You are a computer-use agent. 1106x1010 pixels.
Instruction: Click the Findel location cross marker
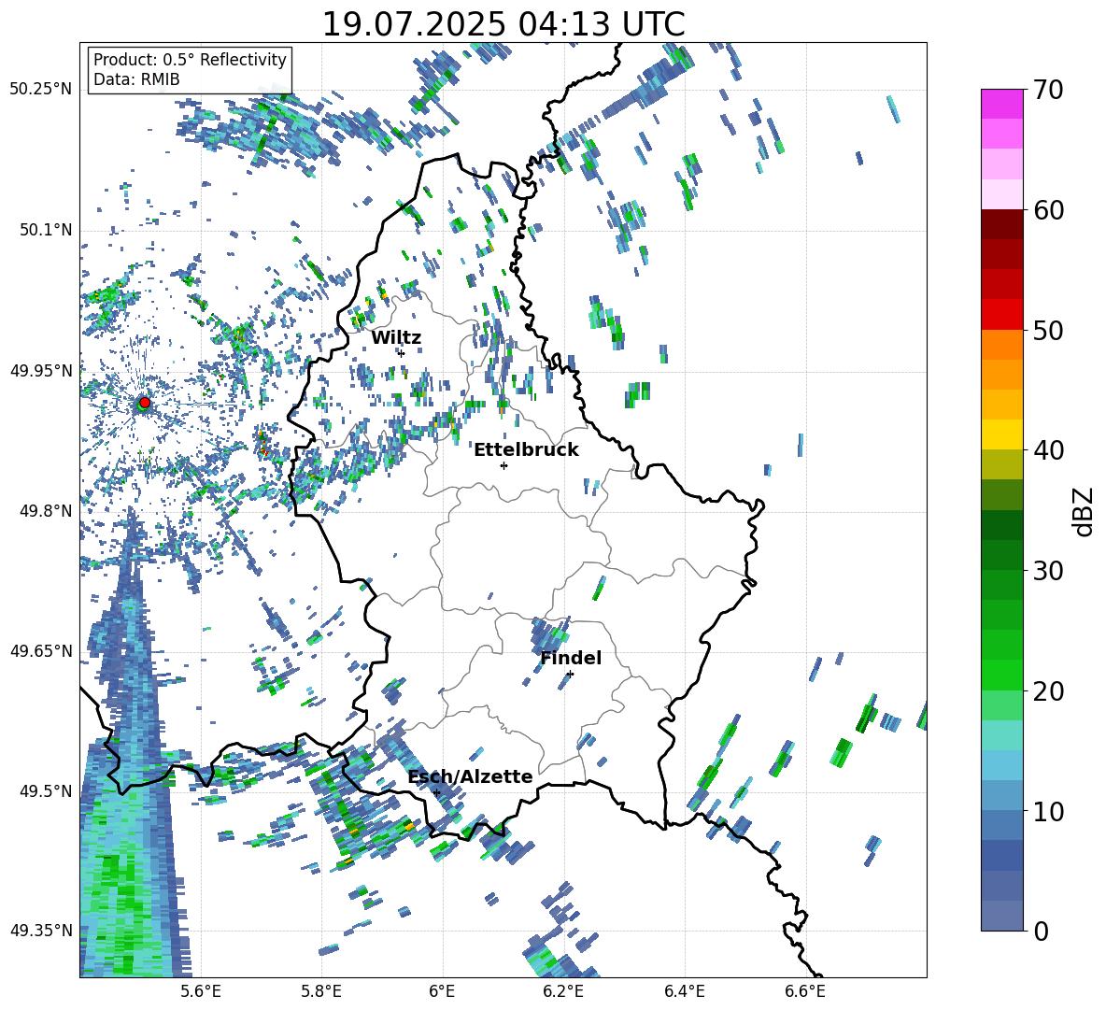click(570, 674)
